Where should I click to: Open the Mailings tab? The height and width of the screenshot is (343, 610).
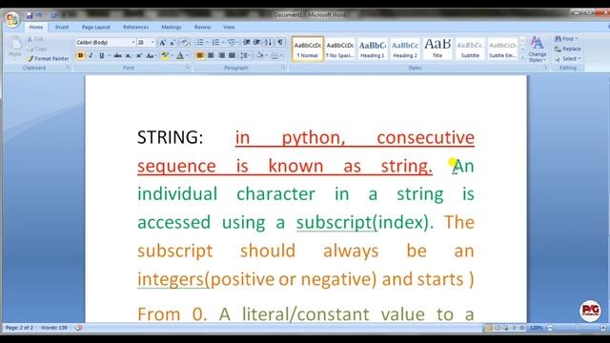172,28
